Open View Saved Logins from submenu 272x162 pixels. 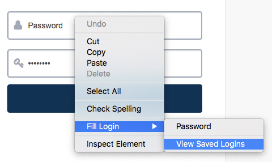214,144
